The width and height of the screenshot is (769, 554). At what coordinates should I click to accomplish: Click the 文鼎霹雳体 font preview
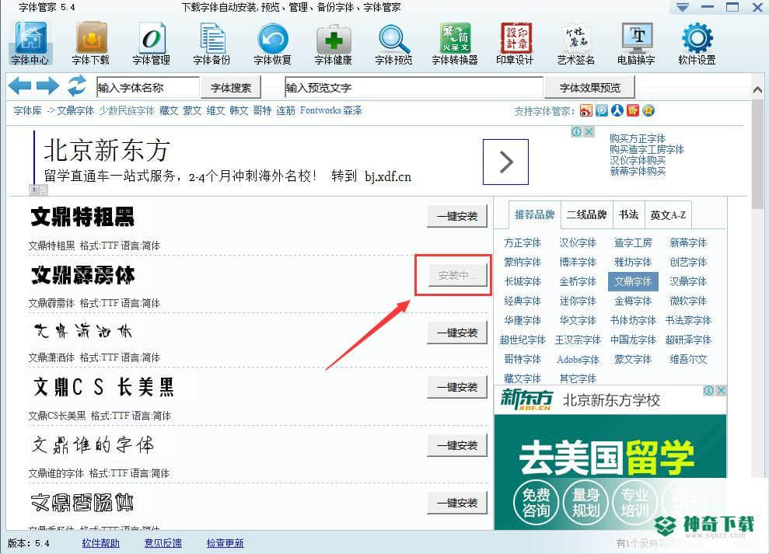pos(83,275)
